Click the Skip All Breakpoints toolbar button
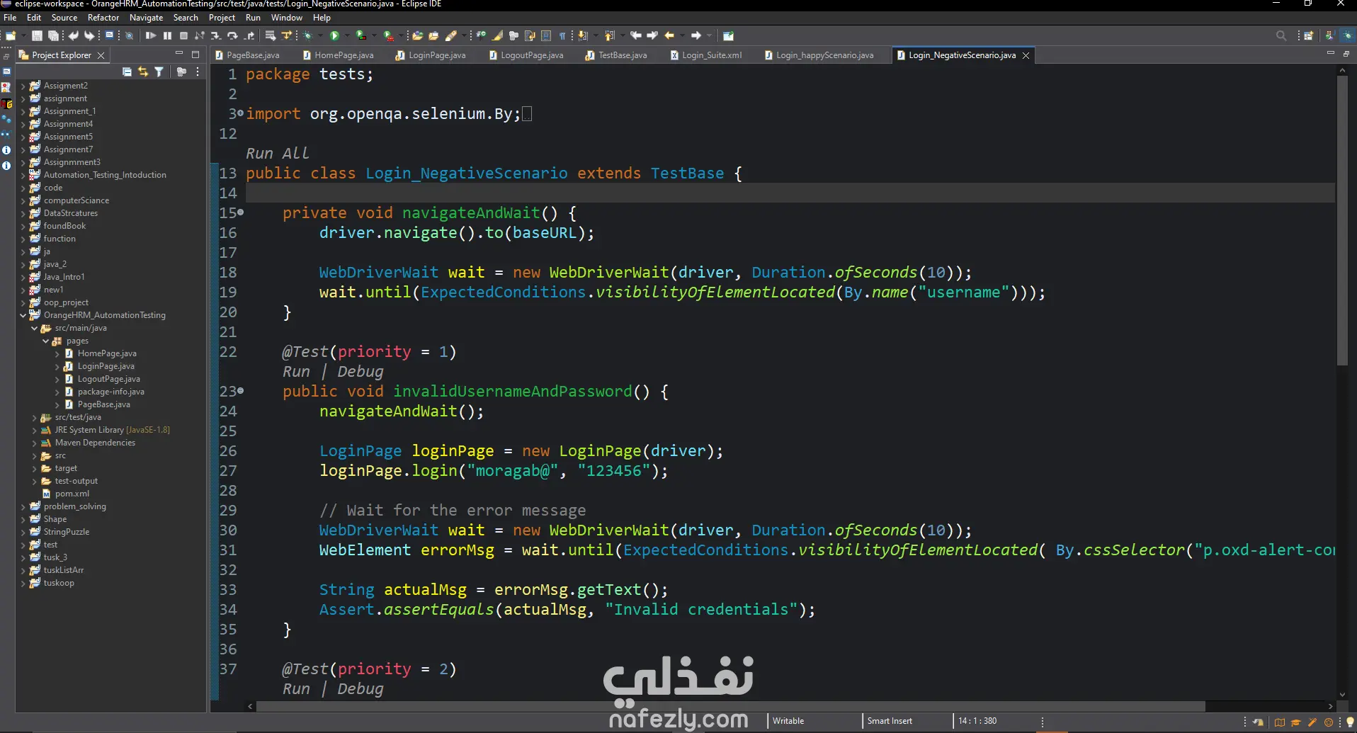This screenshot has width=1357, height=733. click(130, 35)
